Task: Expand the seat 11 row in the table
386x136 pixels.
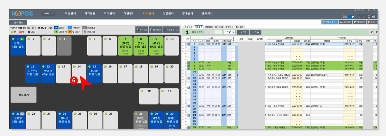Action: pos(185,75)
